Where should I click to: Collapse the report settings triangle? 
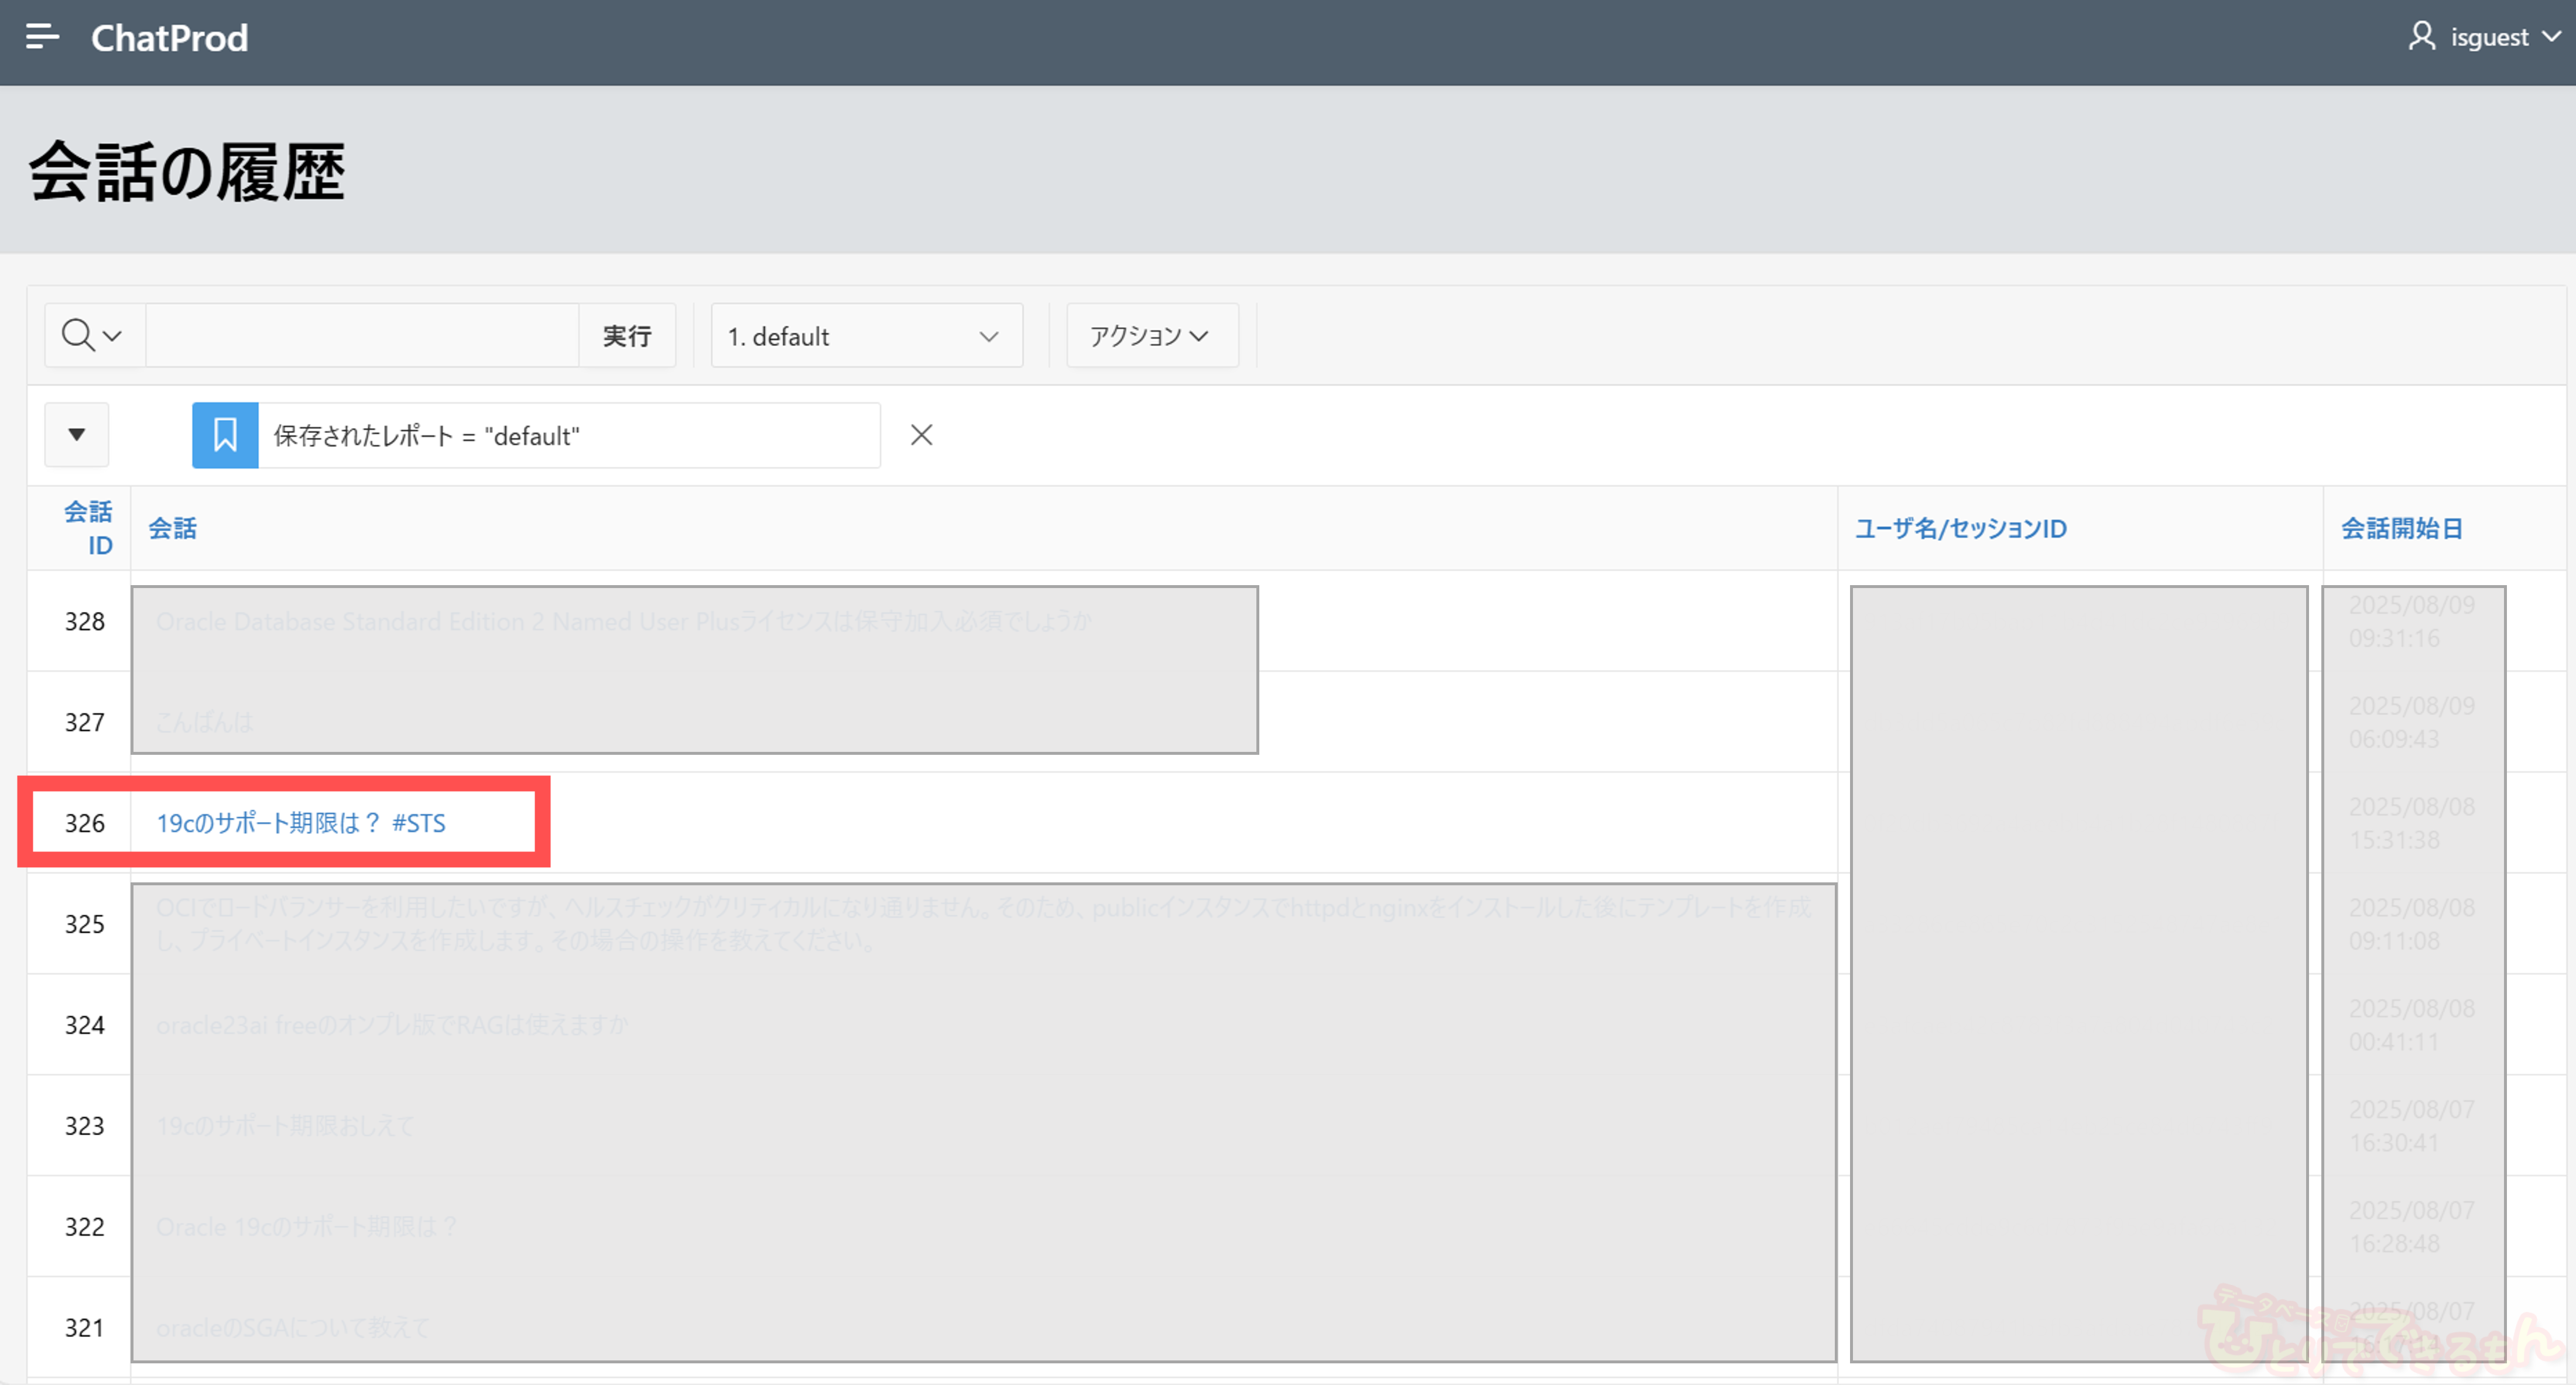point(77,435)
